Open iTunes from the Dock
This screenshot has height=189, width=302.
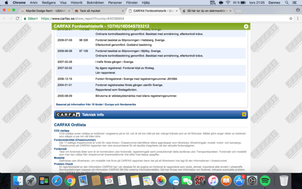click(213, 181)
